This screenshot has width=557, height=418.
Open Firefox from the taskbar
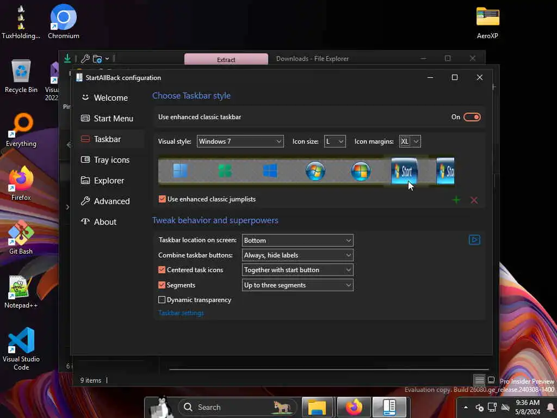354,407
